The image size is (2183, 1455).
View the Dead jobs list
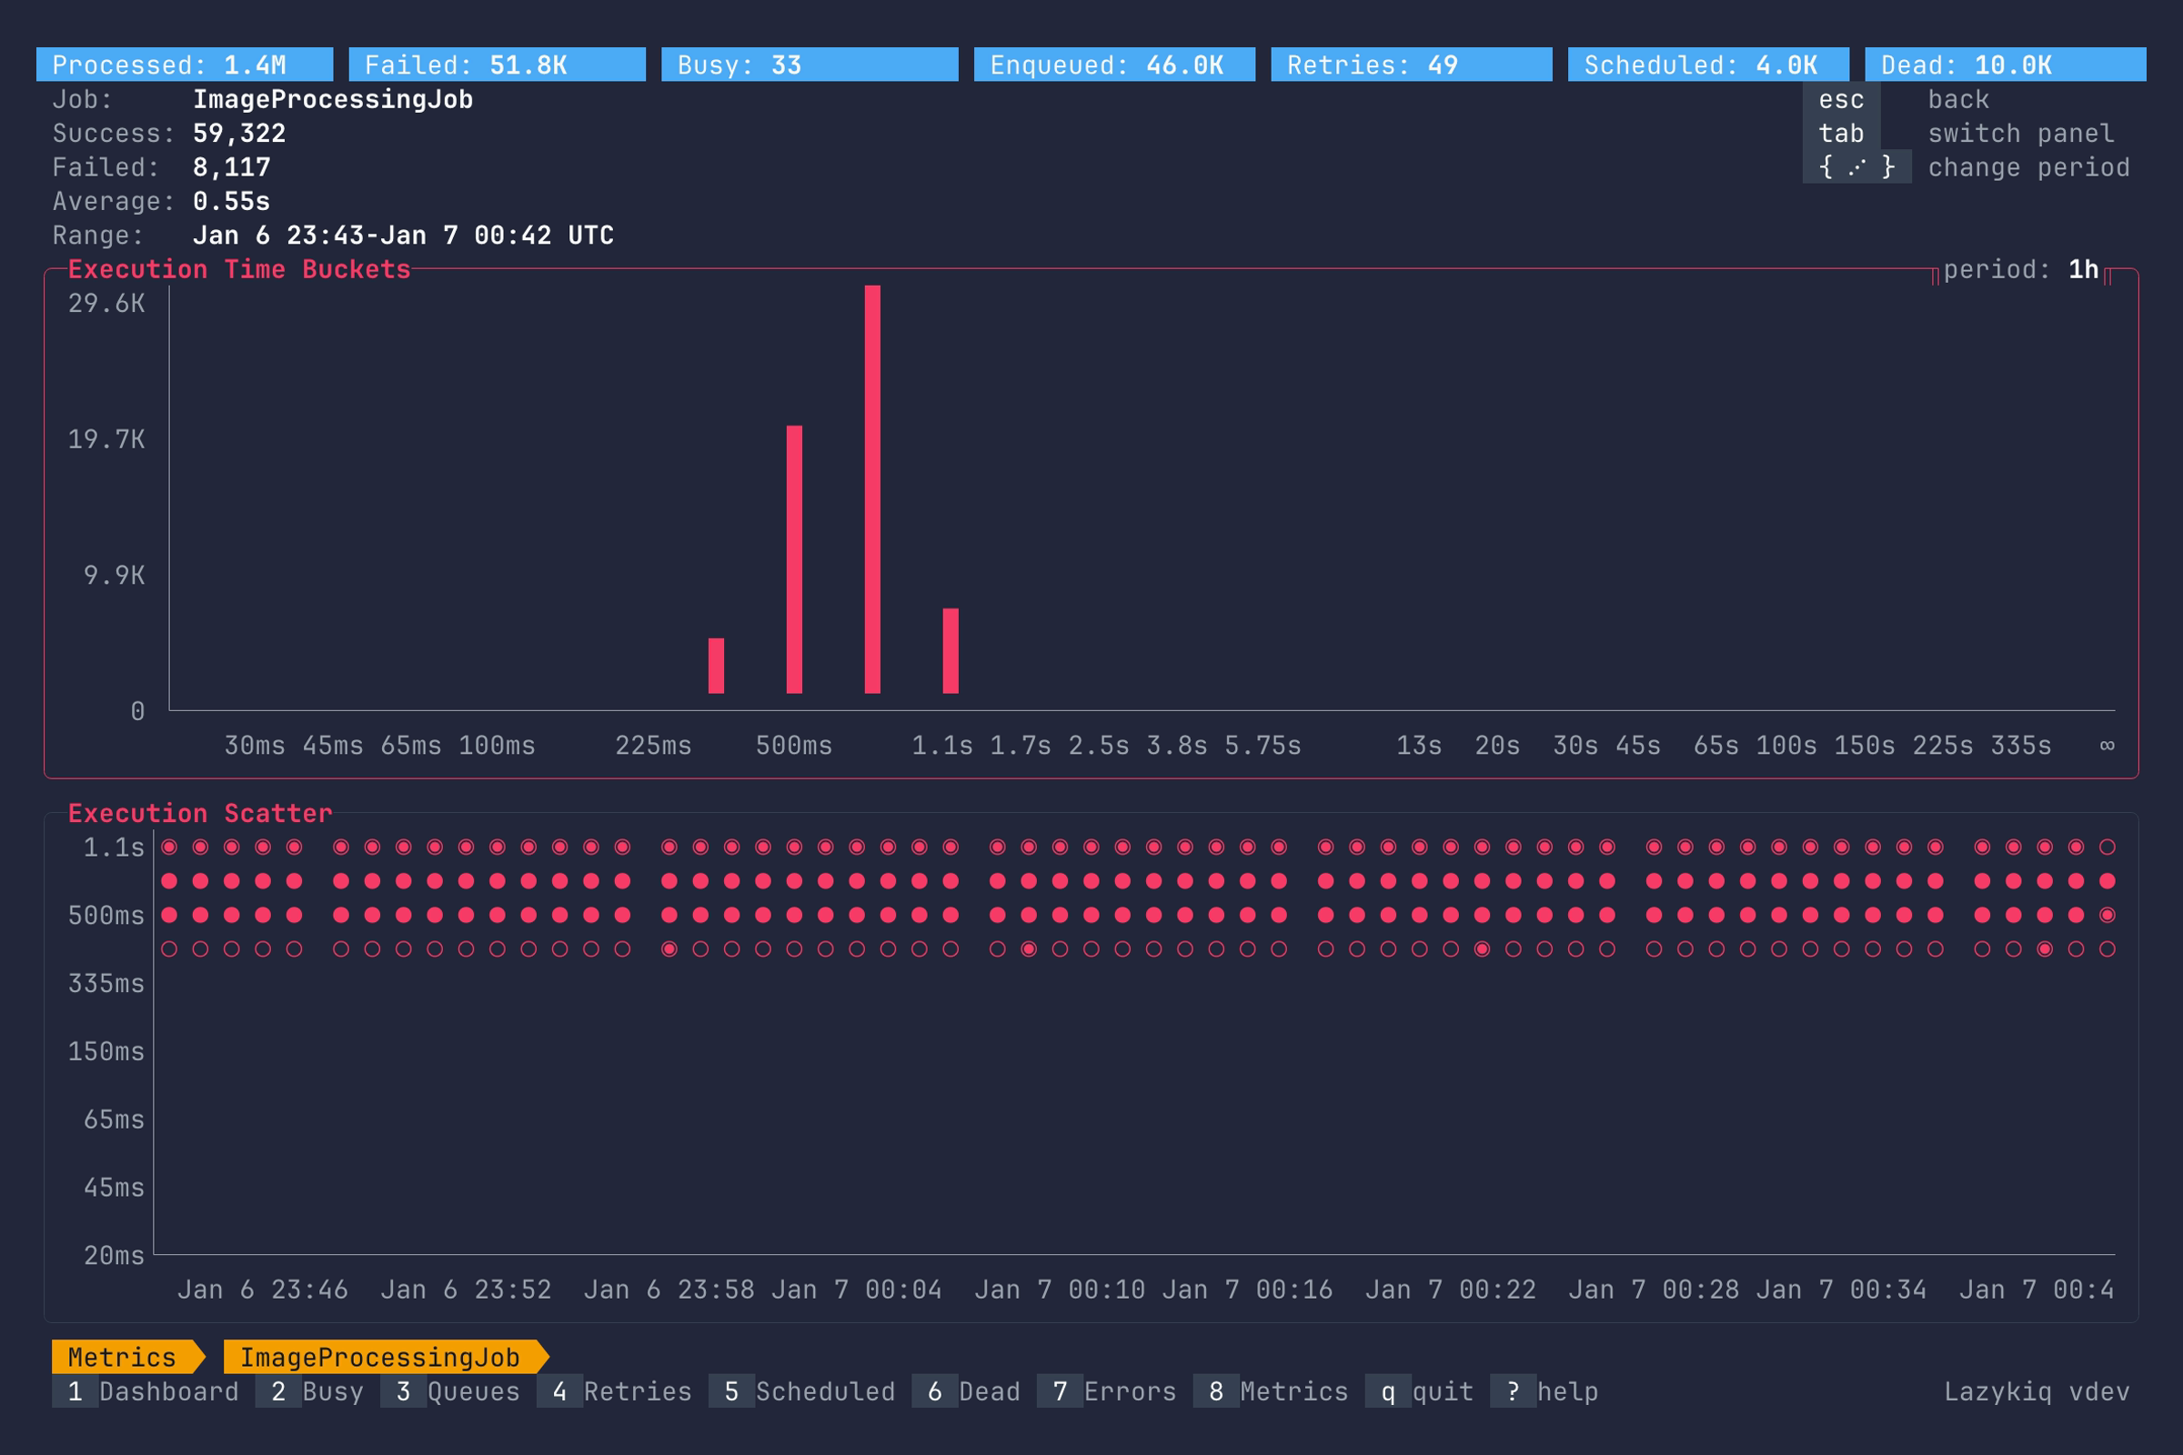973,1391
